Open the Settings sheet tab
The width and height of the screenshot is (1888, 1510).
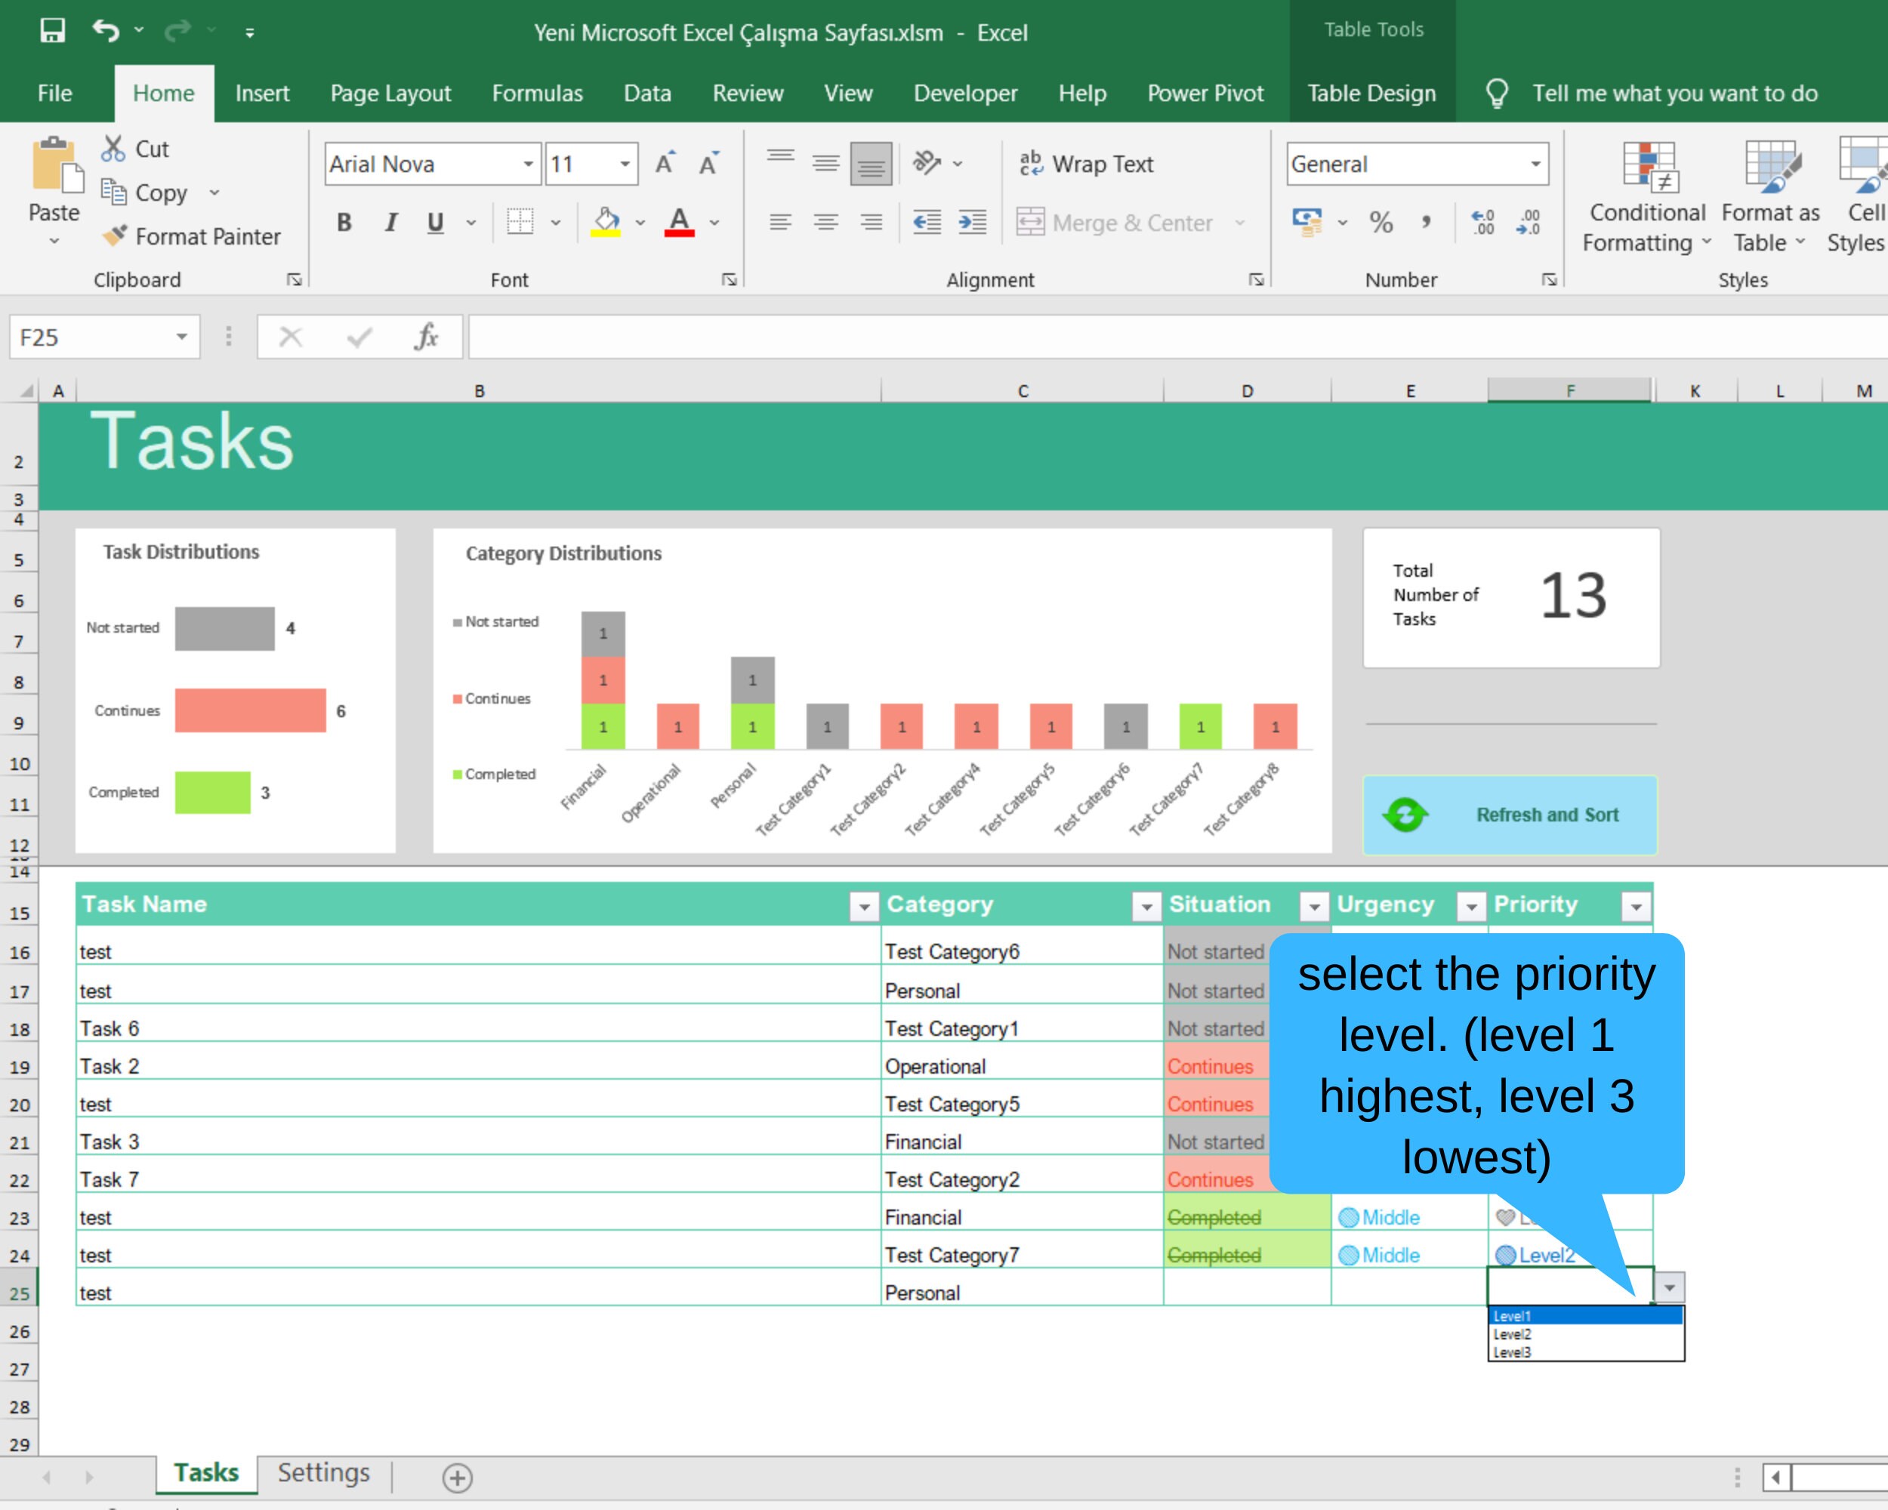(322, 1473)
